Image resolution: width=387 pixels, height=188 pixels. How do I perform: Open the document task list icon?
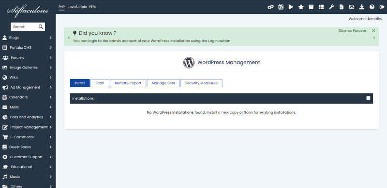[342, 7]
